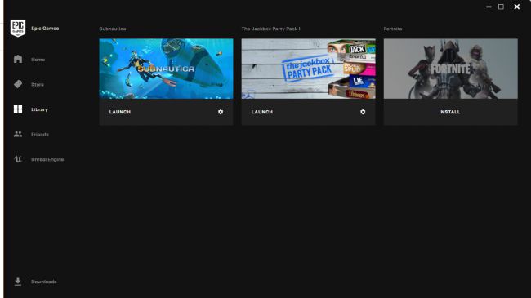Open Jackbox Party Pack settings gear
The width and height of the screenshot is (531, 298).
tap(363, 112)
